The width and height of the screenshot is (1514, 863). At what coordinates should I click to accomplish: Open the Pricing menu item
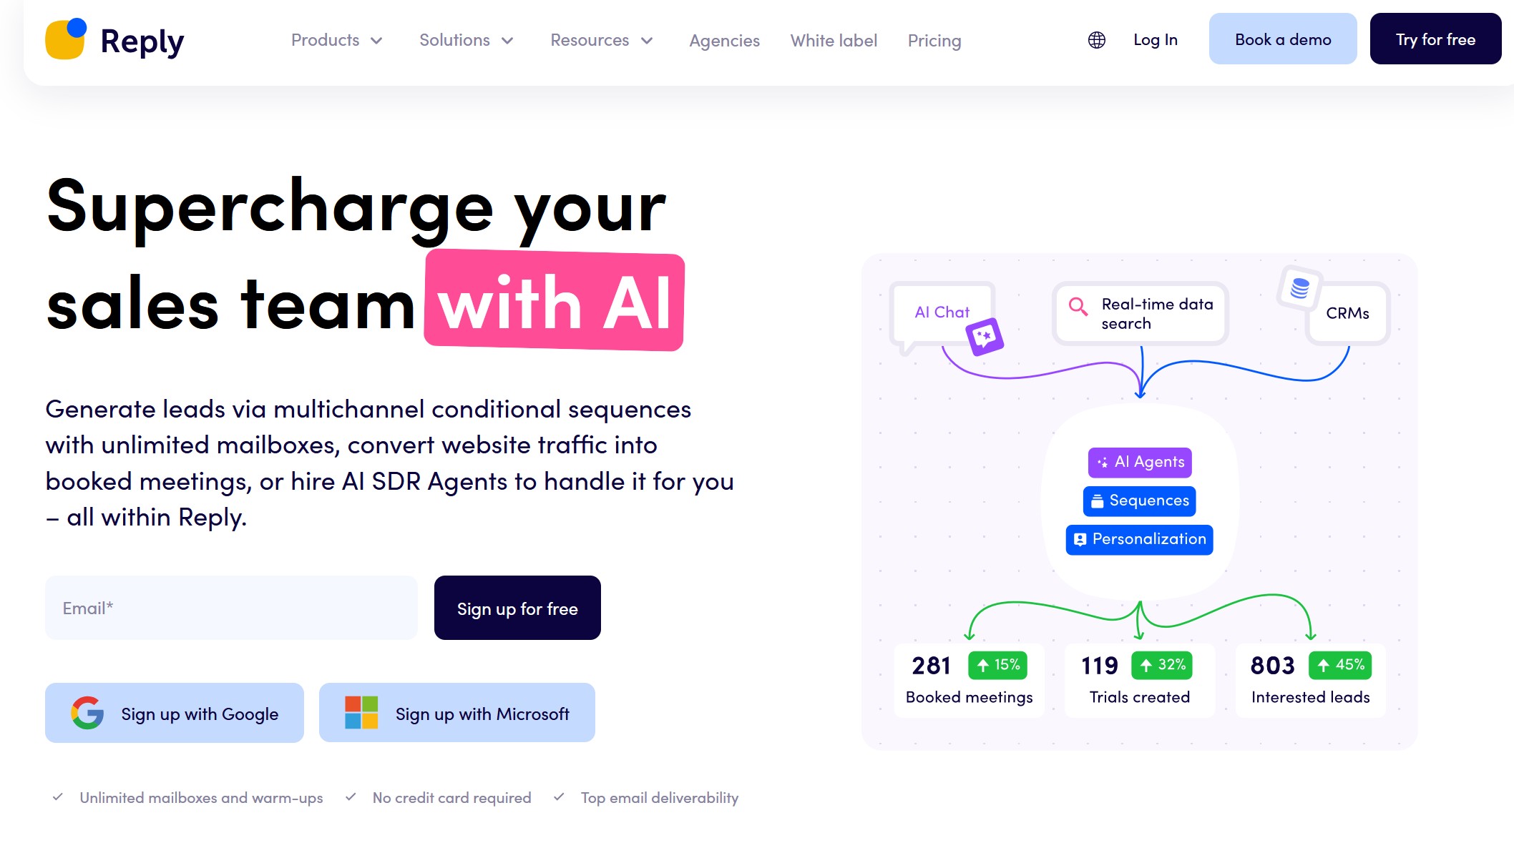point(934,39)
